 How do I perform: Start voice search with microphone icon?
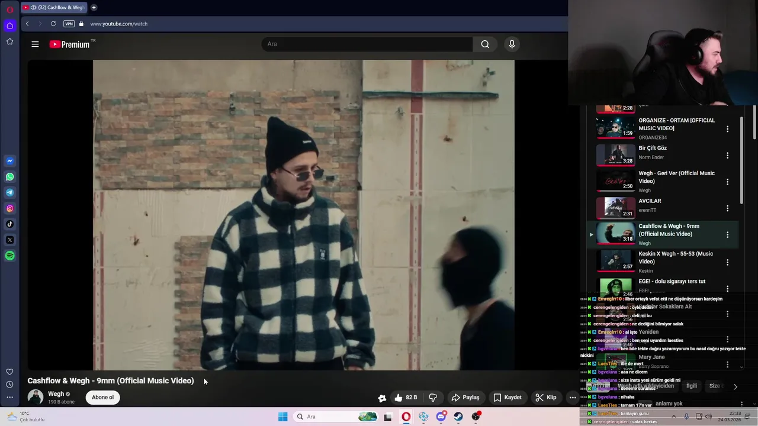tap(512, 44)
